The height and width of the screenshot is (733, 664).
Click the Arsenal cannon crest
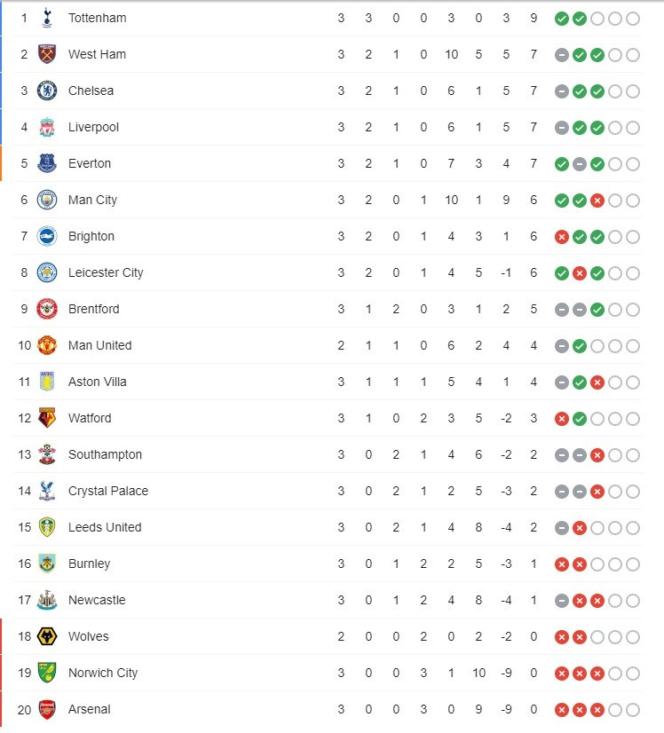click(x=46, y=709)
